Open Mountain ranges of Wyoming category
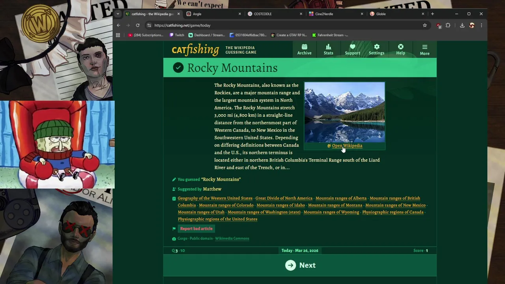The height and width of the screenshot is (284, 505). pyautogui.click(x=331, y=212)
